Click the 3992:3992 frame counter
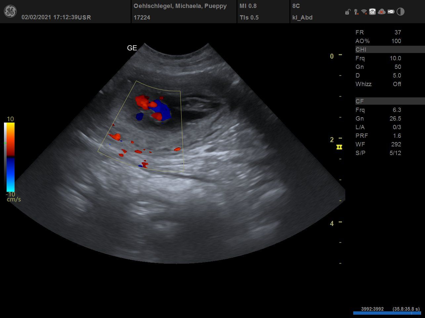This screenshot has height=318, width=425. click(372, 309)
